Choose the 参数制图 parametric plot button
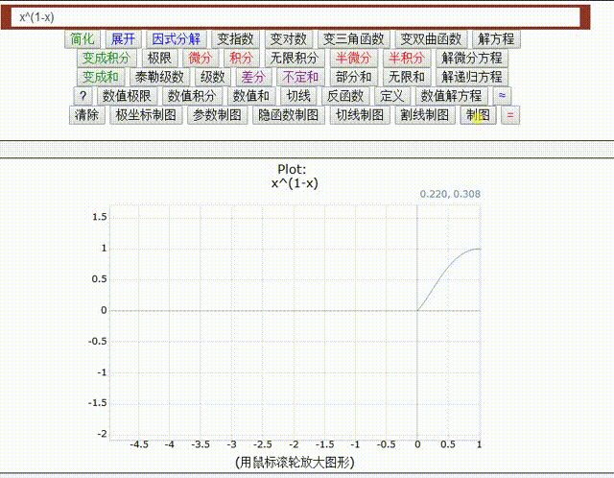The height and width of the screenshot is (478, 614). click(x=217, y=115)
